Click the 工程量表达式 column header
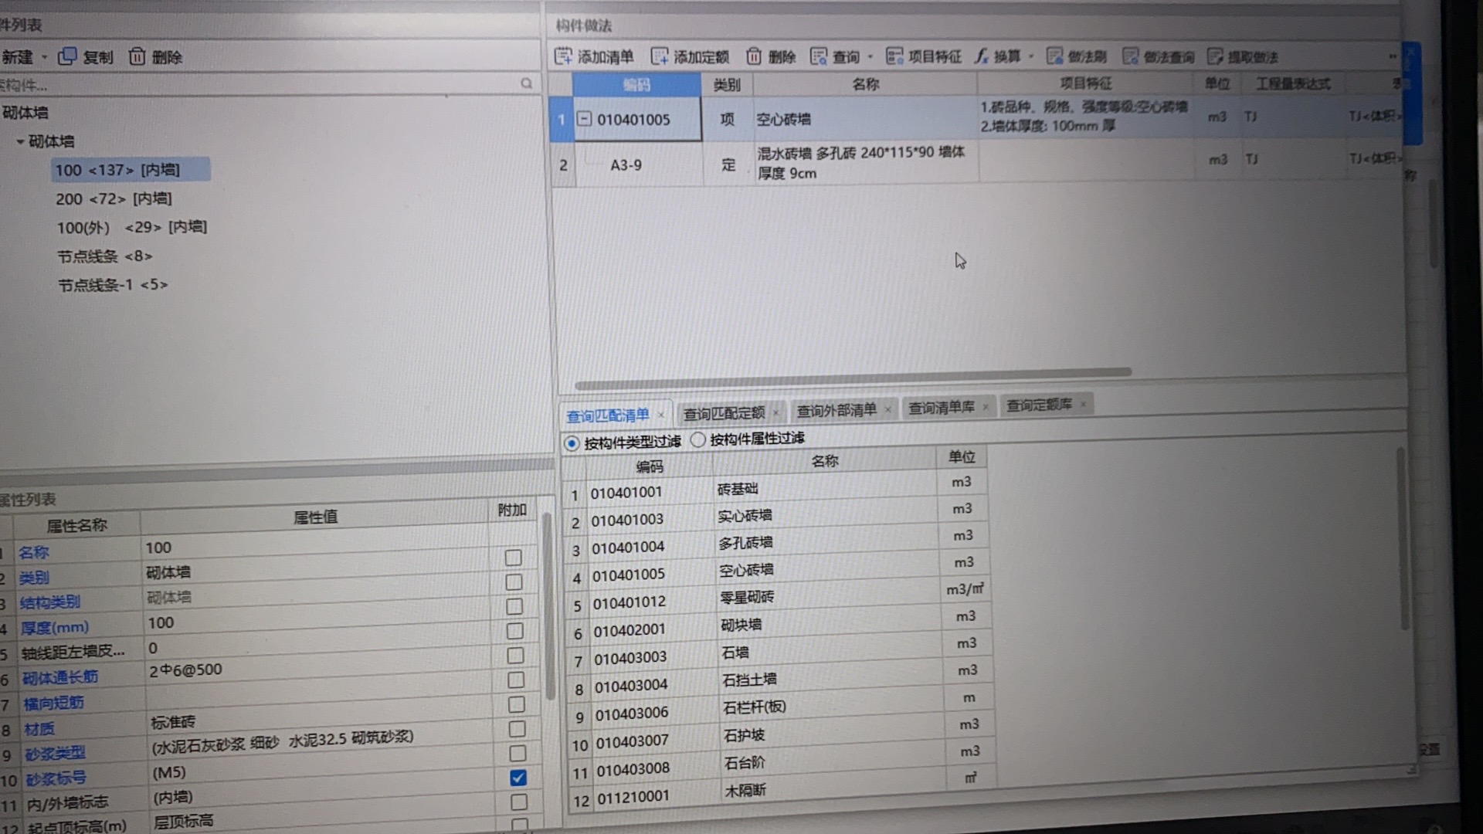The height and width of the screenshot is (834, 1483). pos(1293,83)
